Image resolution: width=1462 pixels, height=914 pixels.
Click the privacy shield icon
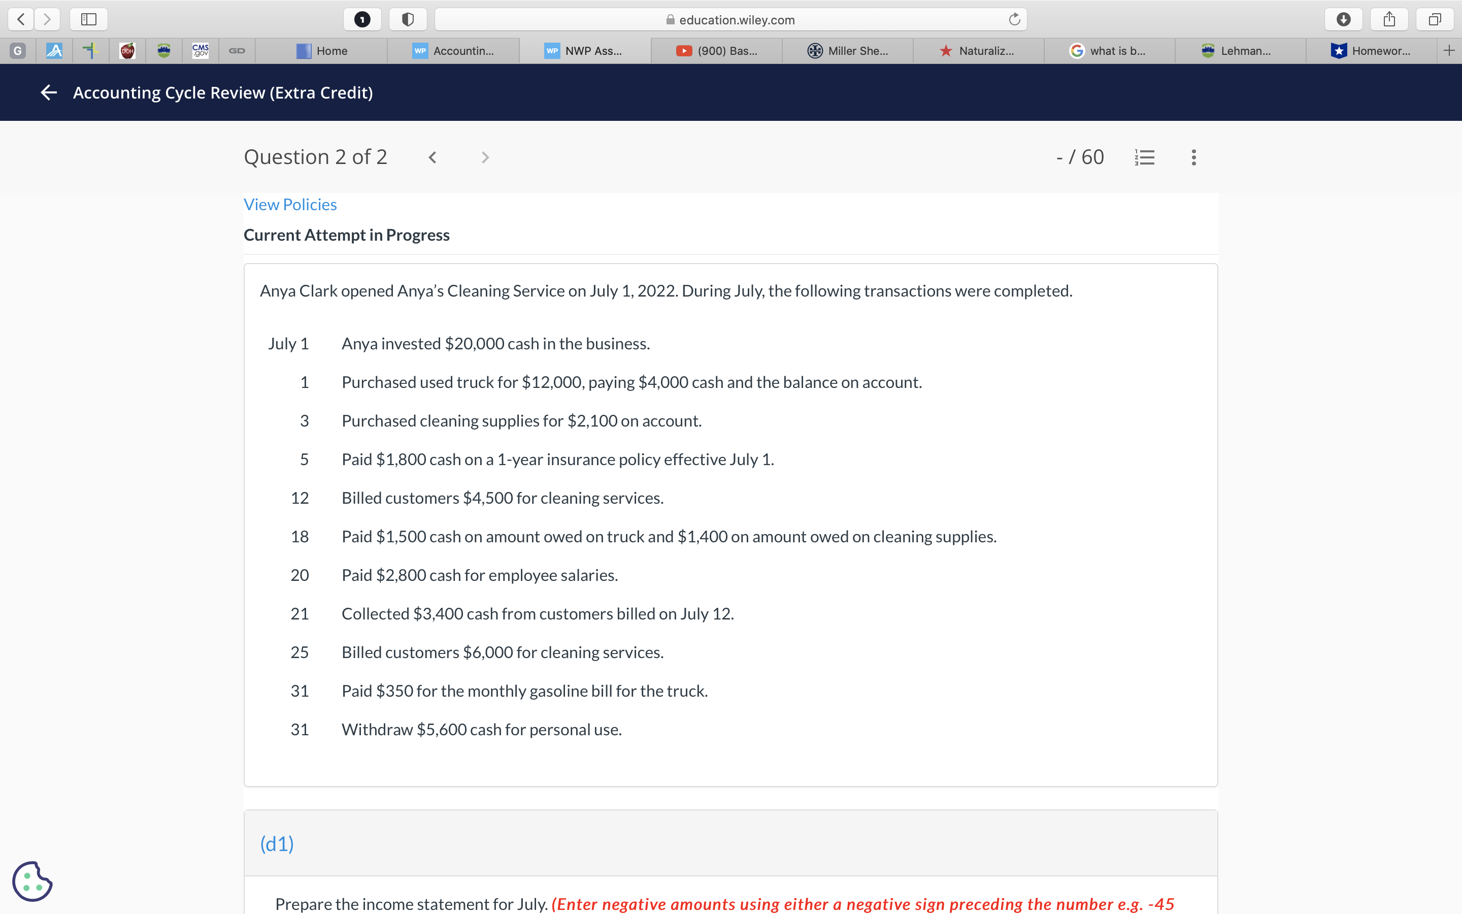tap(408, 19)
